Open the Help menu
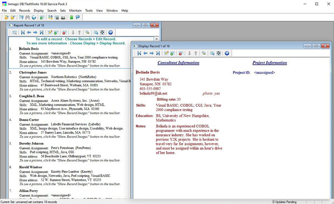 125,11
